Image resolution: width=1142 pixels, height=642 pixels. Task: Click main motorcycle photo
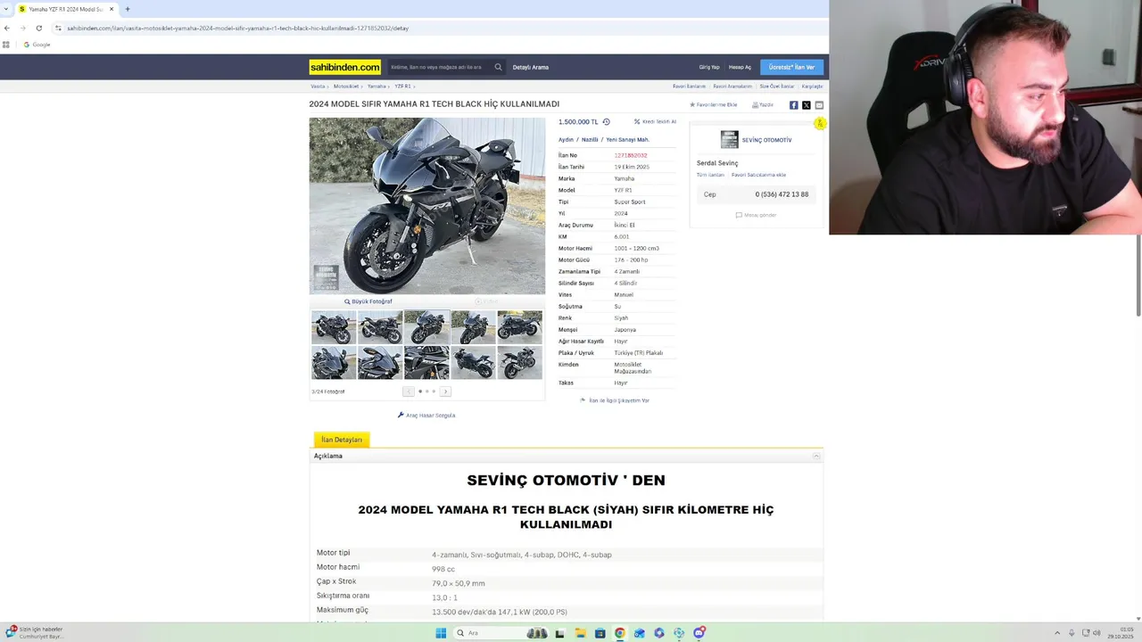click(427, 206)
